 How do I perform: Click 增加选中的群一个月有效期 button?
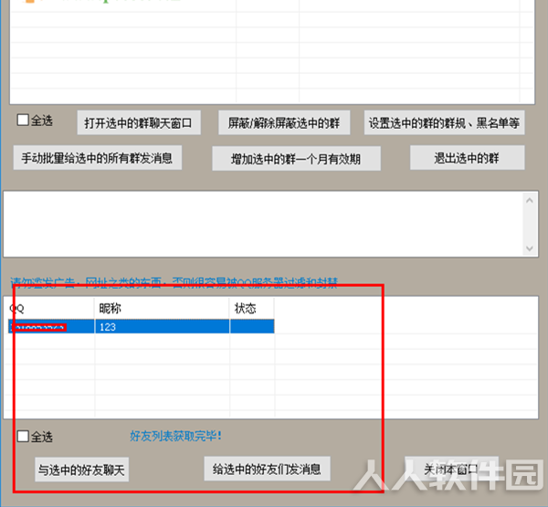tap(296, 159)
